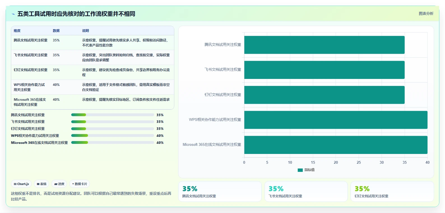Open the 35% 钉钉文档试用关注权重 data card
This screenshot has height=213, width=445.
(x=392, y=191)
